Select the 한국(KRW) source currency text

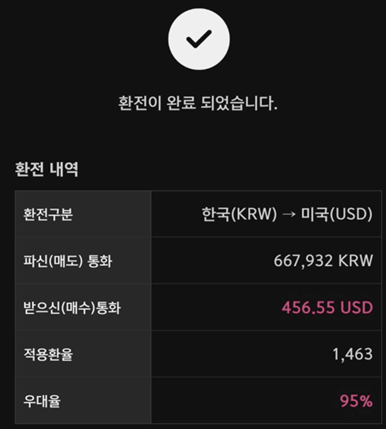click(239, 214)
